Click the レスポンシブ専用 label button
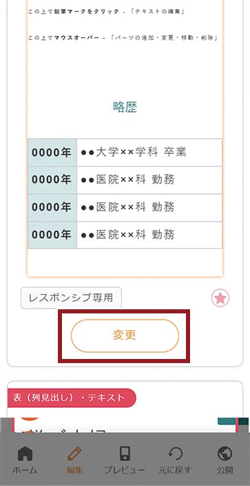This screenshot has width=250, height=486. tap(71, 298)
